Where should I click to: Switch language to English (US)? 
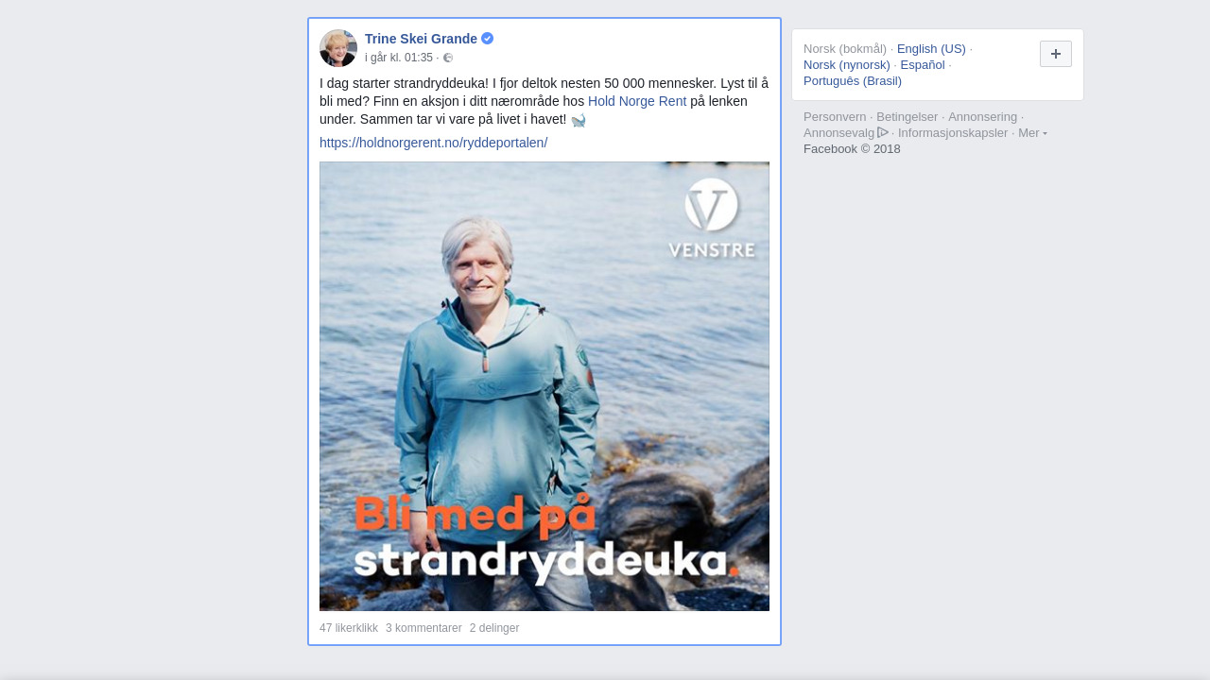point(931,48)
